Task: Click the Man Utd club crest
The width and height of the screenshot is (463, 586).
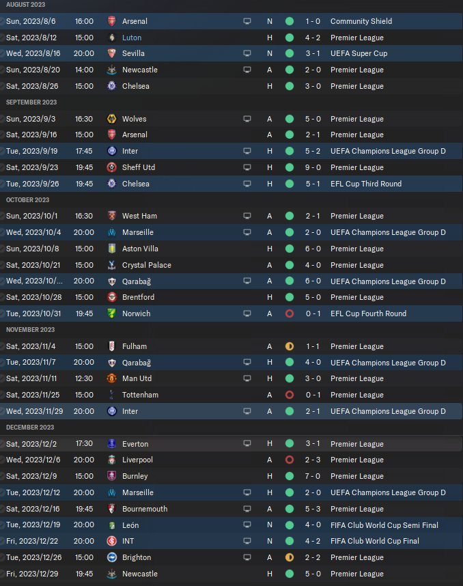Action: [x=111, y=378]
